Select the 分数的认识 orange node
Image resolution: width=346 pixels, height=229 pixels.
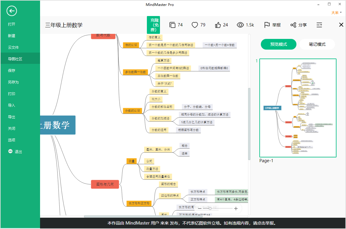pyautogui.click(x=133, y=110)
